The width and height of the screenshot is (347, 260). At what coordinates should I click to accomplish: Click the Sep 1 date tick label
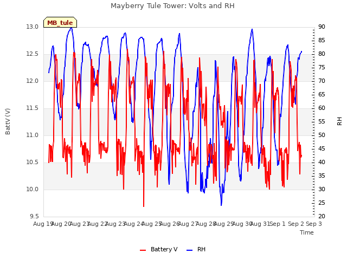pyautogui.click(x=278, y=224)
